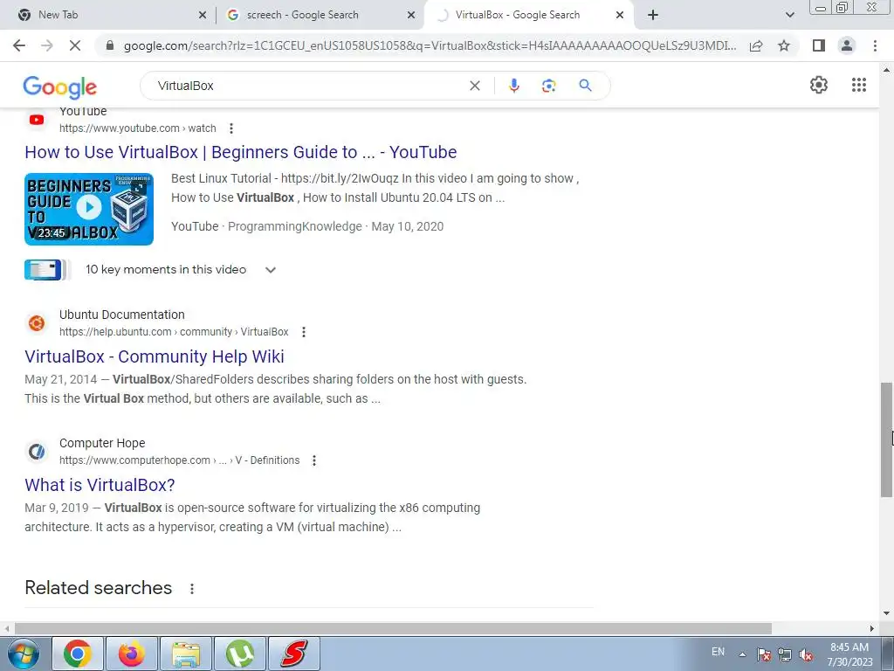Open options for Computer Hope result
894x671 pixels.
pyautogui.click(x=313, y=460)
